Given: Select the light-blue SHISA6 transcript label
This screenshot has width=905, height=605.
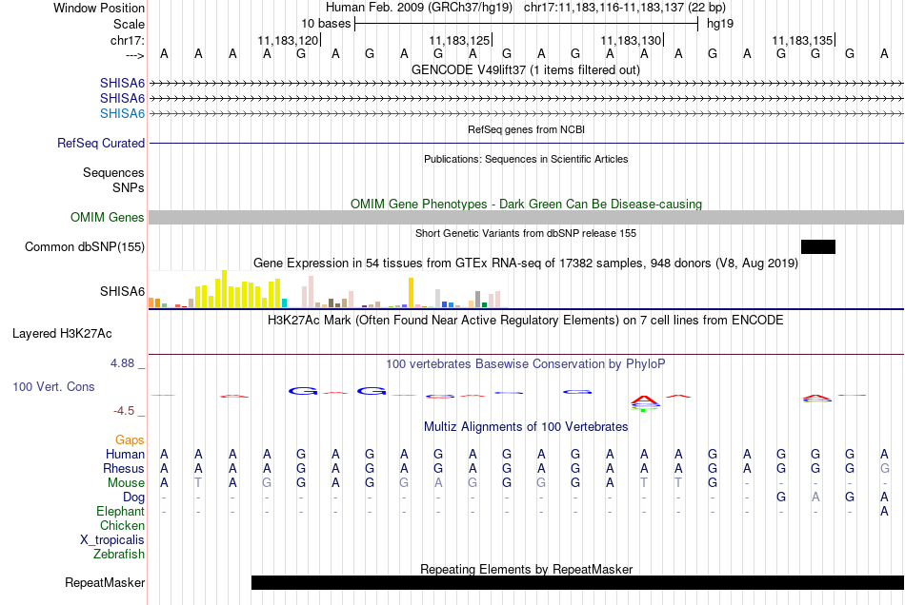Looking at the screenshot, I should click(x=122, y=113).
